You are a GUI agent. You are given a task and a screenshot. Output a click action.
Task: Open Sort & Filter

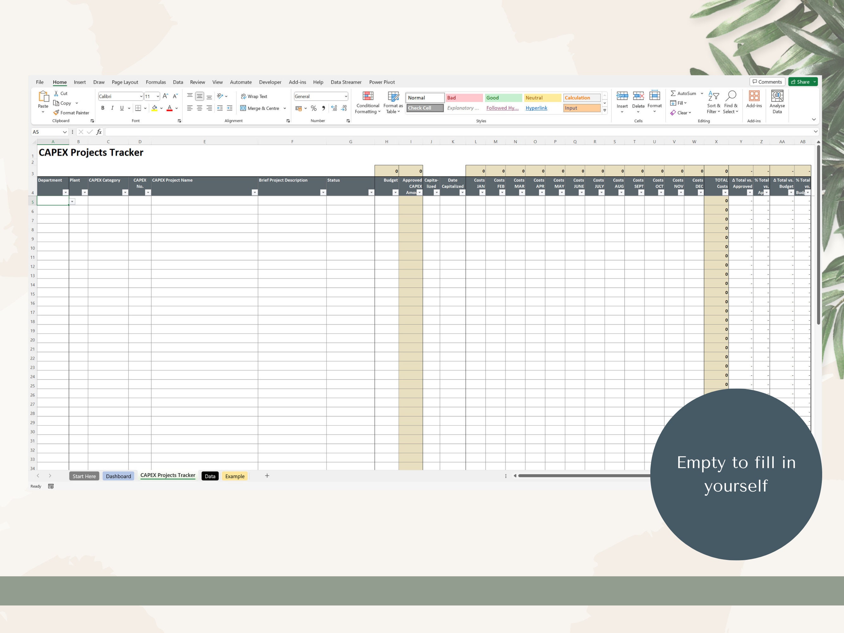tap(713, 102)
